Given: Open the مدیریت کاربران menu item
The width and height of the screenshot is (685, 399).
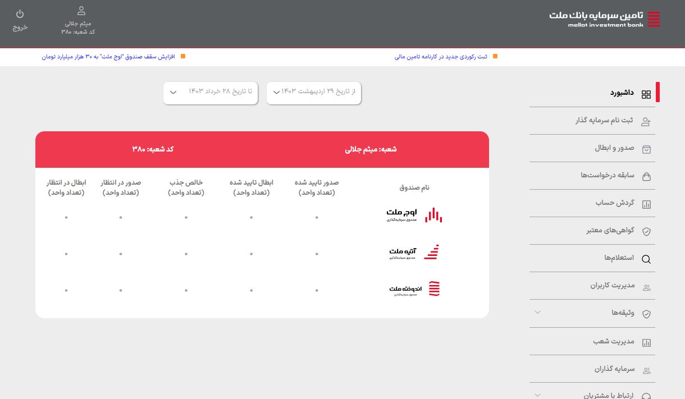Looking at the screenshot, I should click(592, 286).
